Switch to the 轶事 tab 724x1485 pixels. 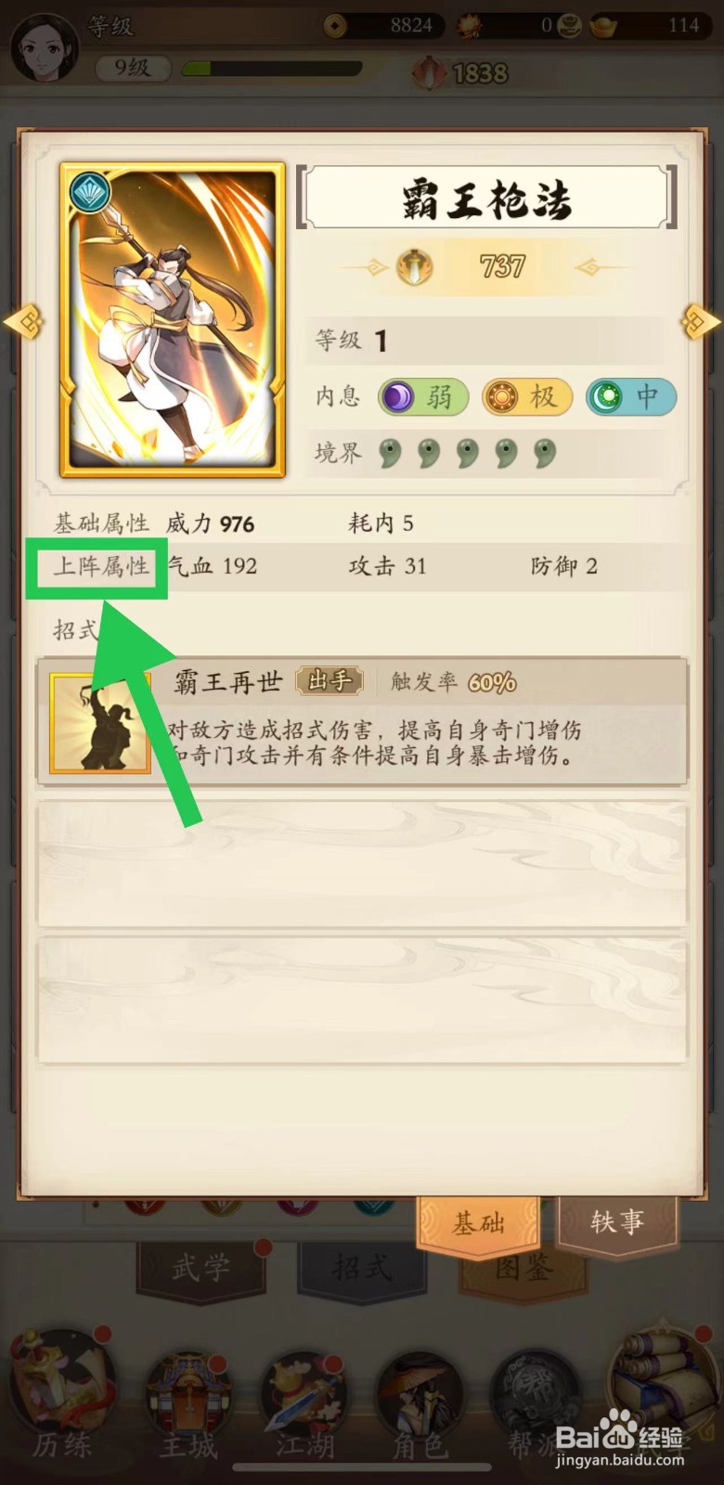617,1222
